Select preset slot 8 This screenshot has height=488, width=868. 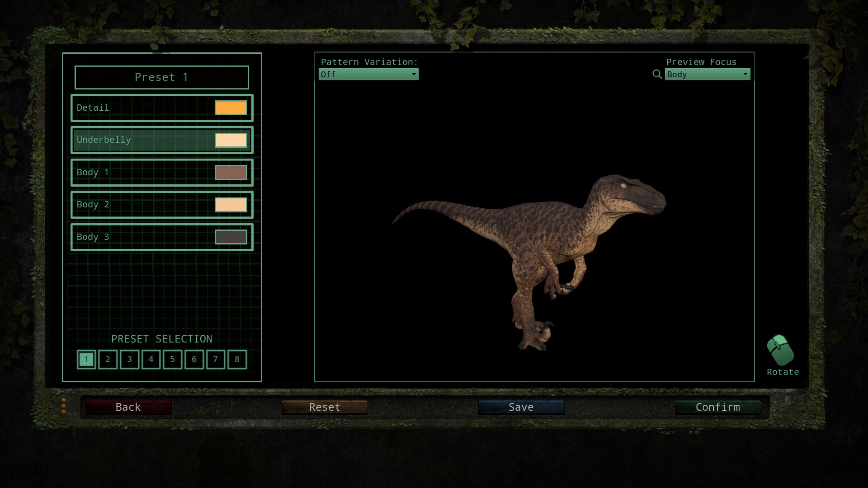click(x=237, y=359)
